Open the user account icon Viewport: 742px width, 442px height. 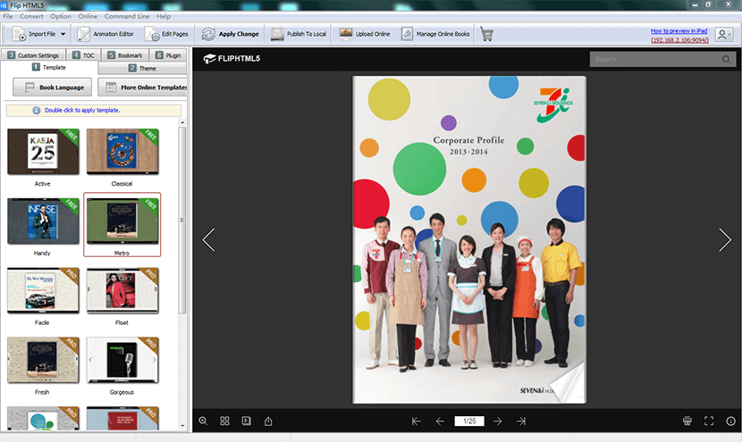(723, 35)
